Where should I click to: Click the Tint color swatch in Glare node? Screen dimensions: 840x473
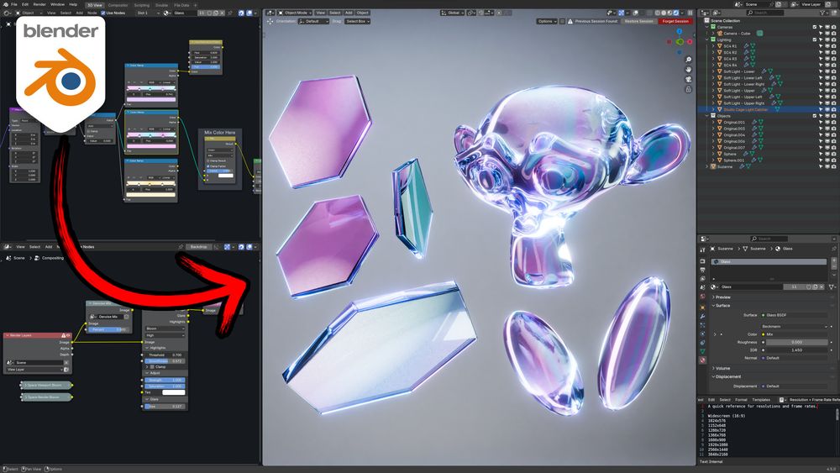(174, 392)
